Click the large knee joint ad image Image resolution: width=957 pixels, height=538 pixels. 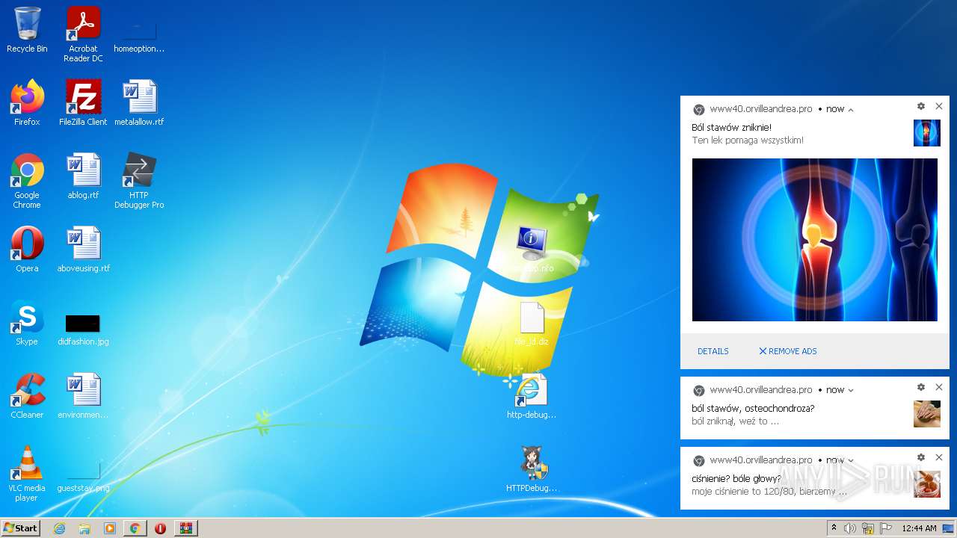pos(815,240)
